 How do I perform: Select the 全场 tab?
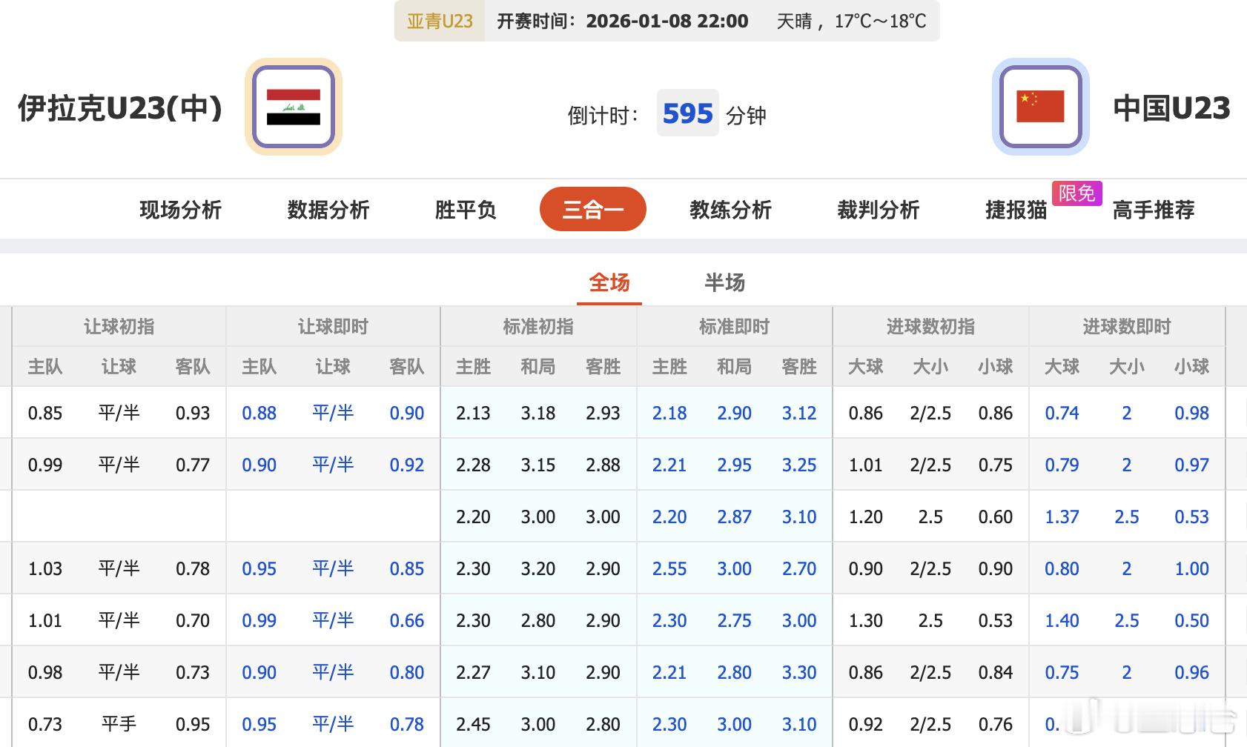tap(609, 283)
